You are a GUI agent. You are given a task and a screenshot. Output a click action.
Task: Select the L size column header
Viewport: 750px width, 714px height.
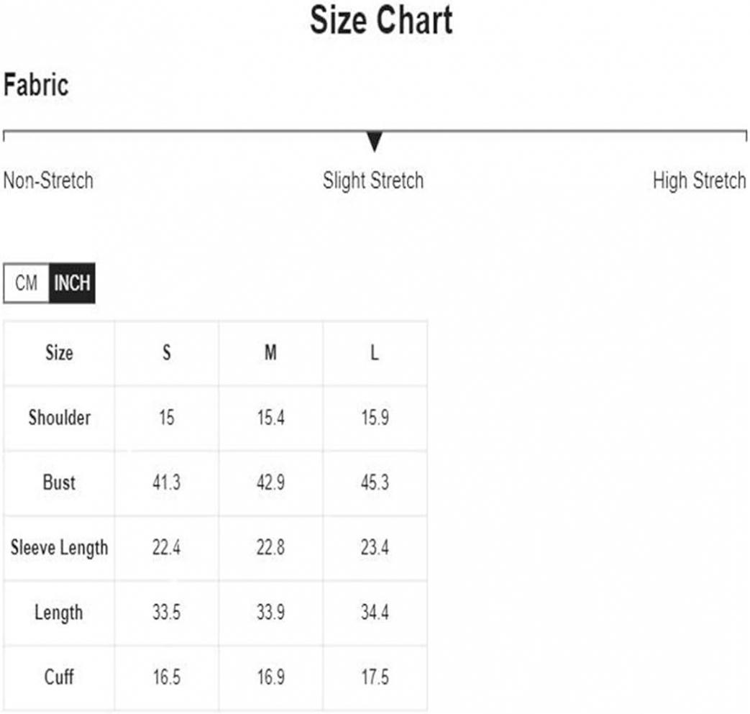pos(375,353)
